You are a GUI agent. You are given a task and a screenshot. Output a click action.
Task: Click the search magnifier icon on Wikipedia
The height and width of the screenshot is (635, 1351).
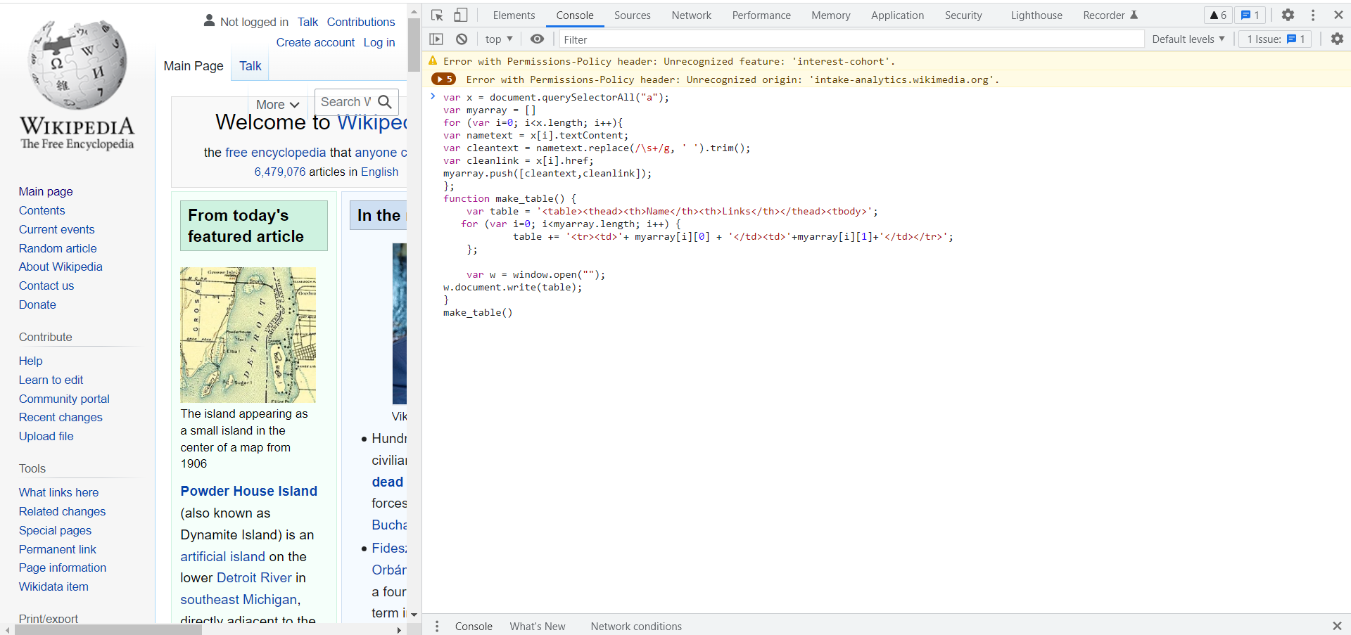385,102
